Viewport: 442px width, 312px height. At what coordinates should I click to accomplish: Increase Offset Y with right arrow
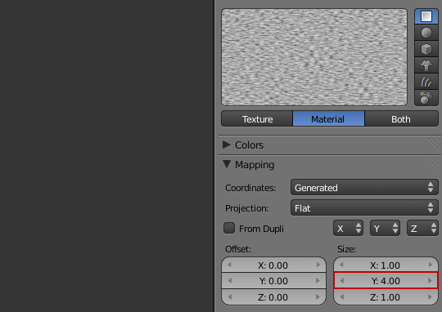click(x=318, y=280)
